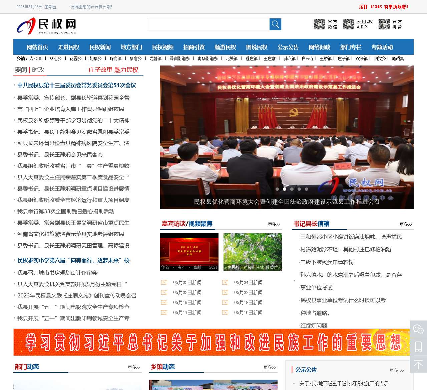
Task: Open 地方部门 navigation item
Action: (x=131, y=47)
